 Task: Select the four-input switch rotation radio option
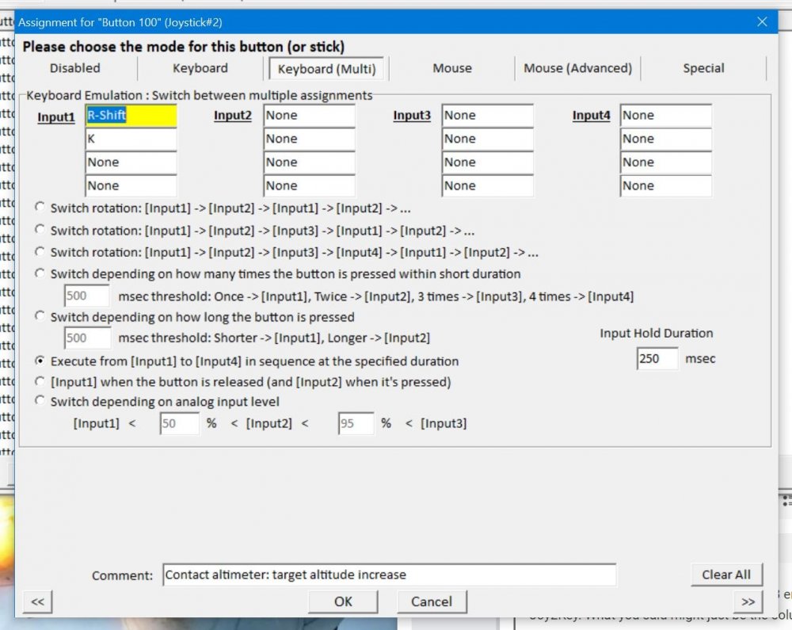coord(40,252)
